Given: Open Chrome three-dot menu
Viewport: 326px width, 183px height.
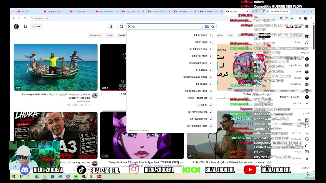Looking at the screenshot, I should (311, 18).
